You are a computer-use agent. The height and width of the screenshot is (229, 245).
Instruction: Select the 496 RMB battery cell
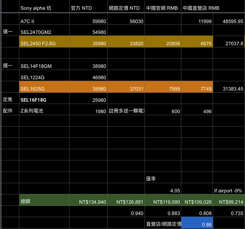coord(197,109)
